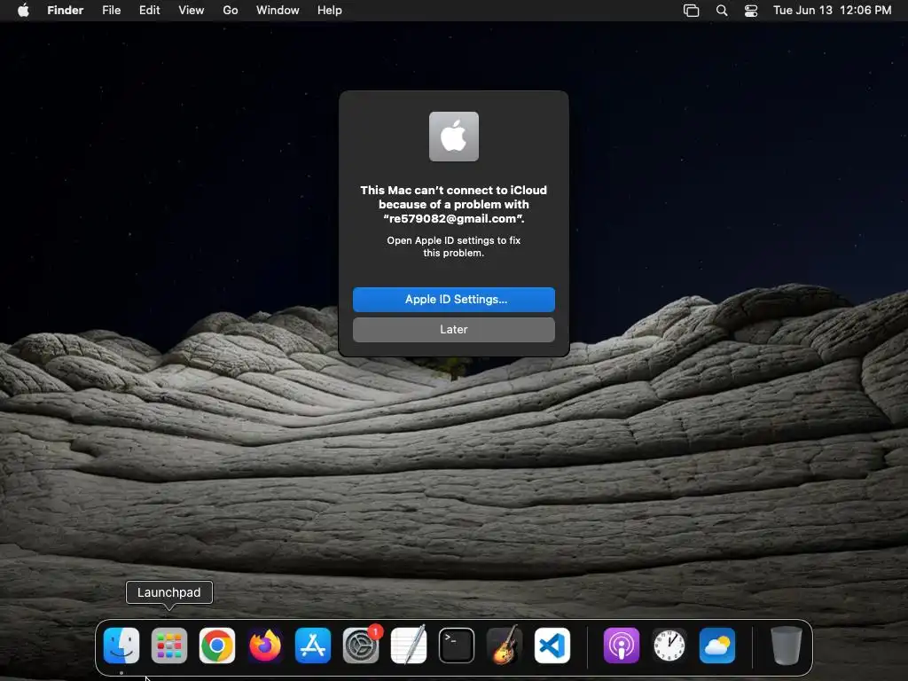
Task: Open the App Store icon
Action: point(313,646)
